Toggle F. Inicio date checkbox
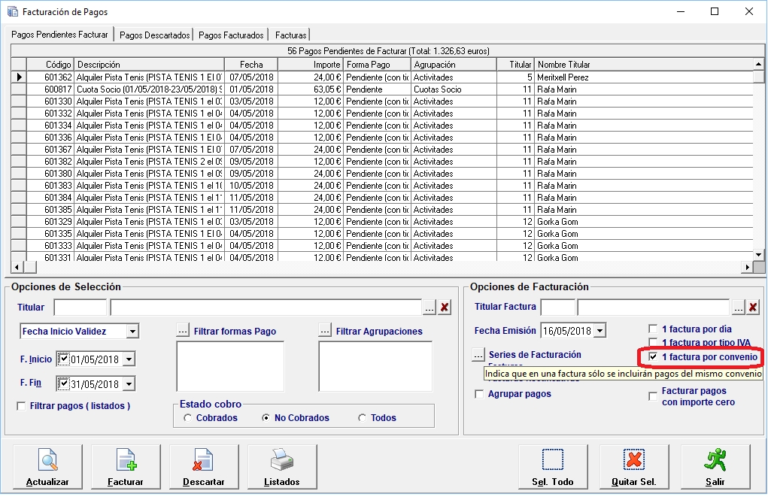 [64, 359]
